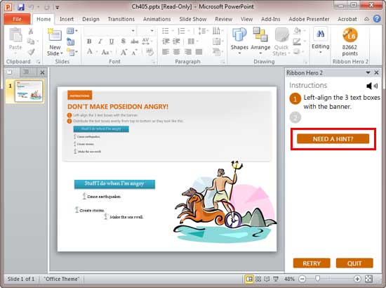The image size is (386, 288).
Task: Toggle text Shadow formatting
Action: click(123, 41)
